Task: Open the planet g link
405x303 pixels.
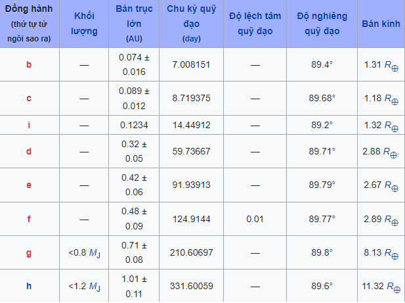Action: tap(29, 252)
